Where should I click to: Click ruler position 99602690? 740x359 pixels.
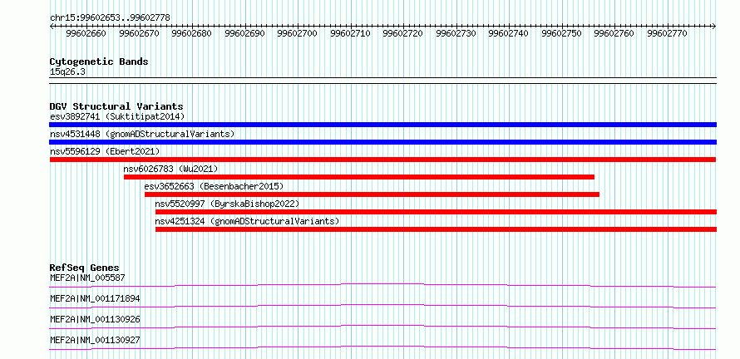coord(244,33)
